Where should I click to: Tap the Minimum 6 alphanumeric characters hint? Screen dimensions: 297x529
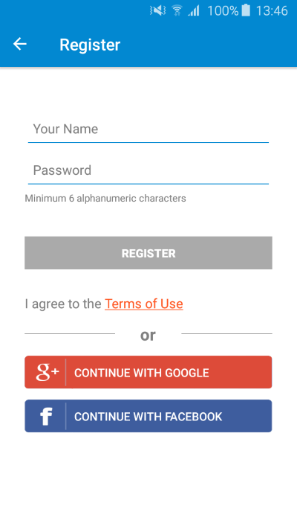(x=105, y=198)
